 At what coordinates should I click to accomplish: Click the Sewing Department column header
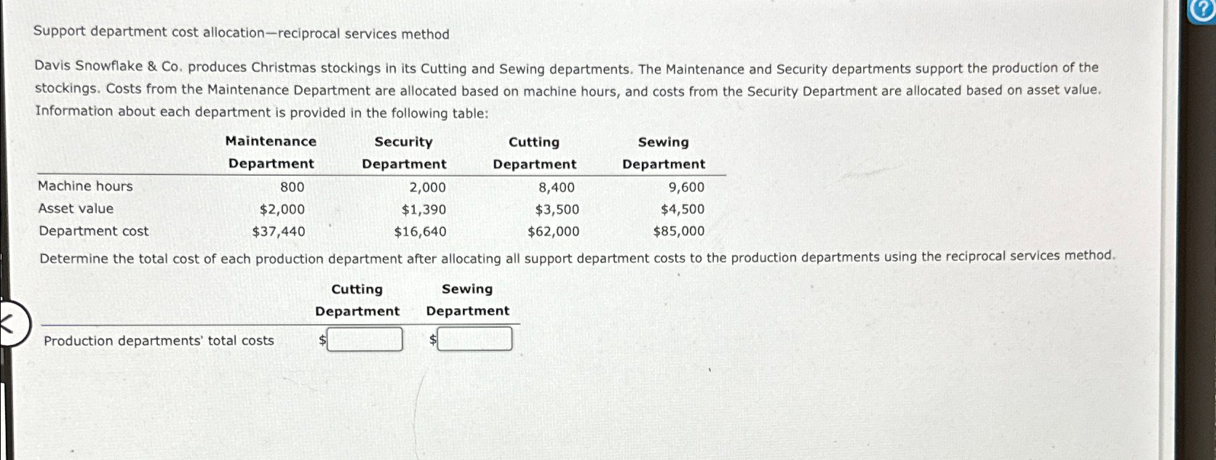pyautogui.click(x=663, y=153)
